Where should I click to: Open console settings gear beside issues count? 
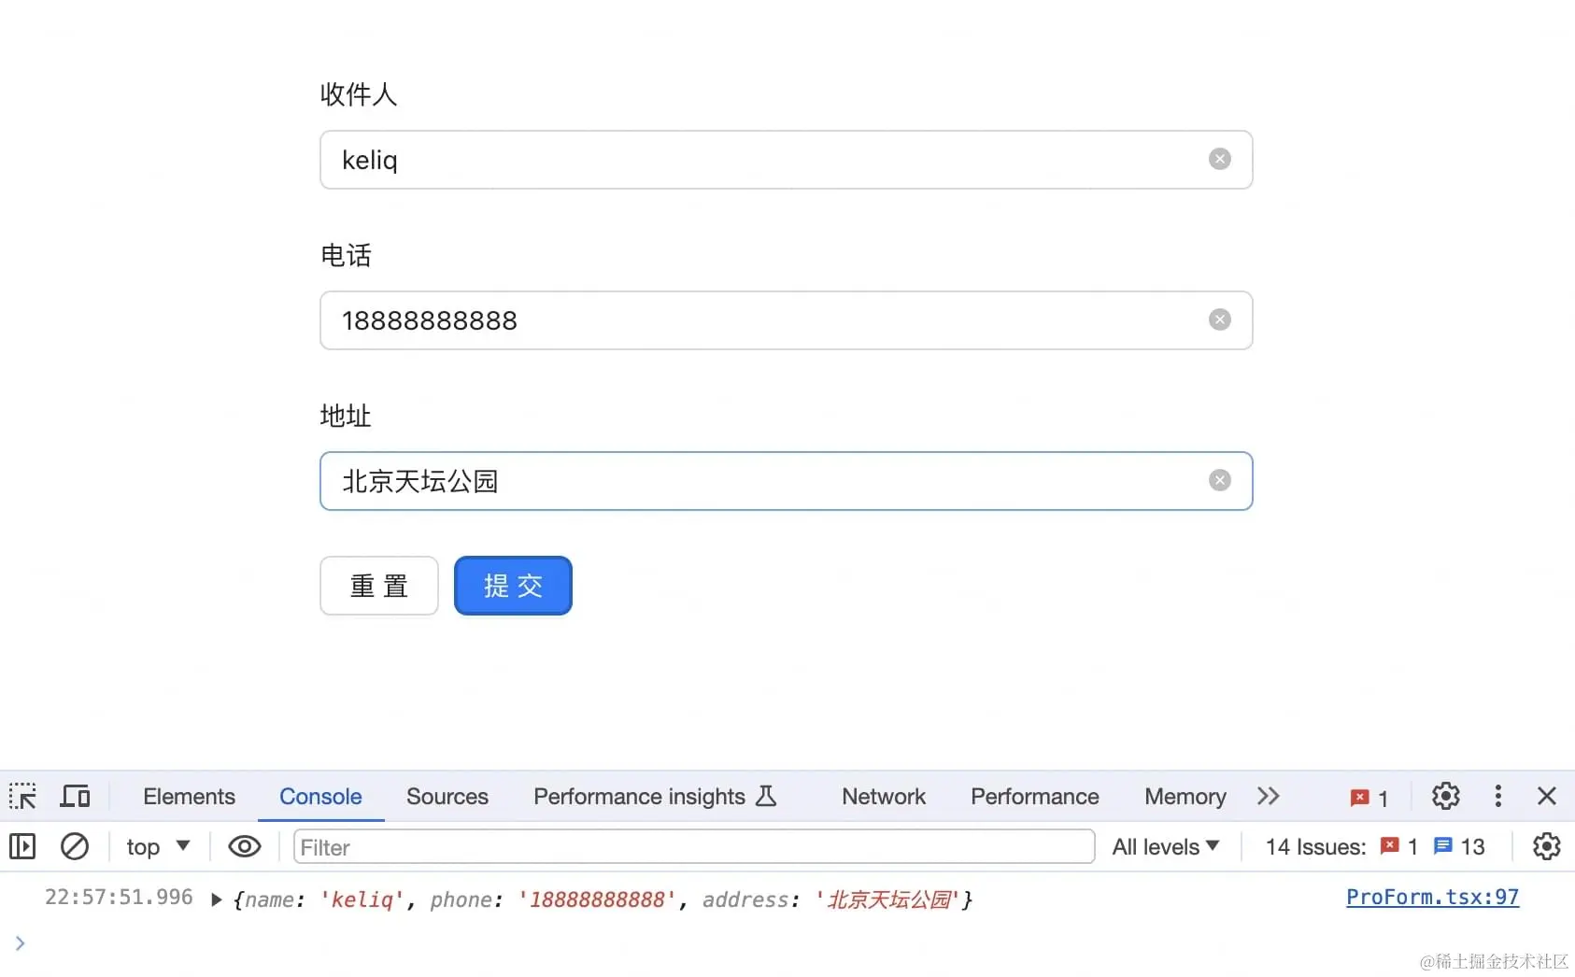click(1546, 846)
